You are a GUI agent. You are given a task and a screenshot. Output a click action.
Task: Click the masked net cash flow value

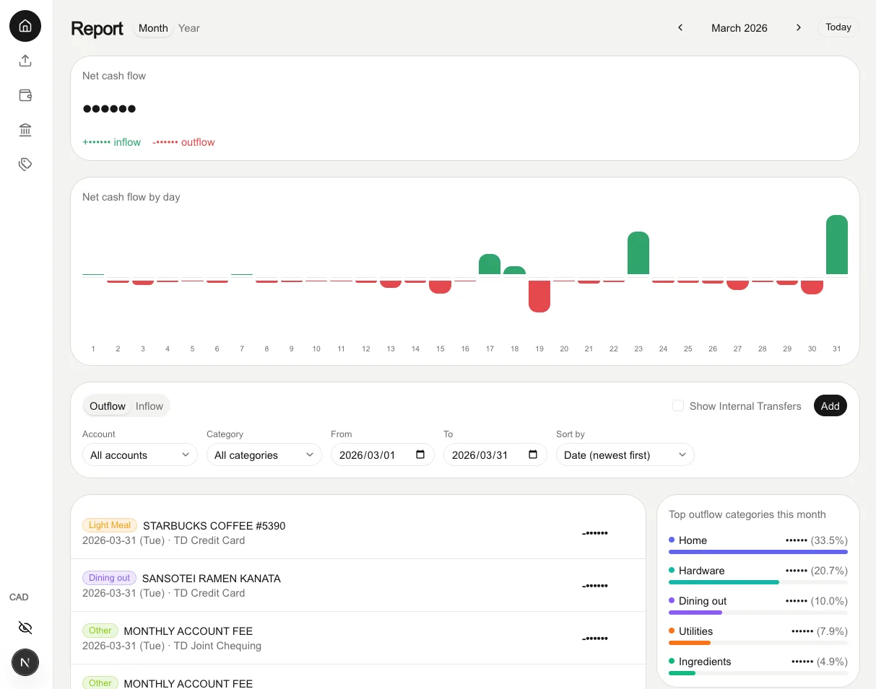(109, 109)
